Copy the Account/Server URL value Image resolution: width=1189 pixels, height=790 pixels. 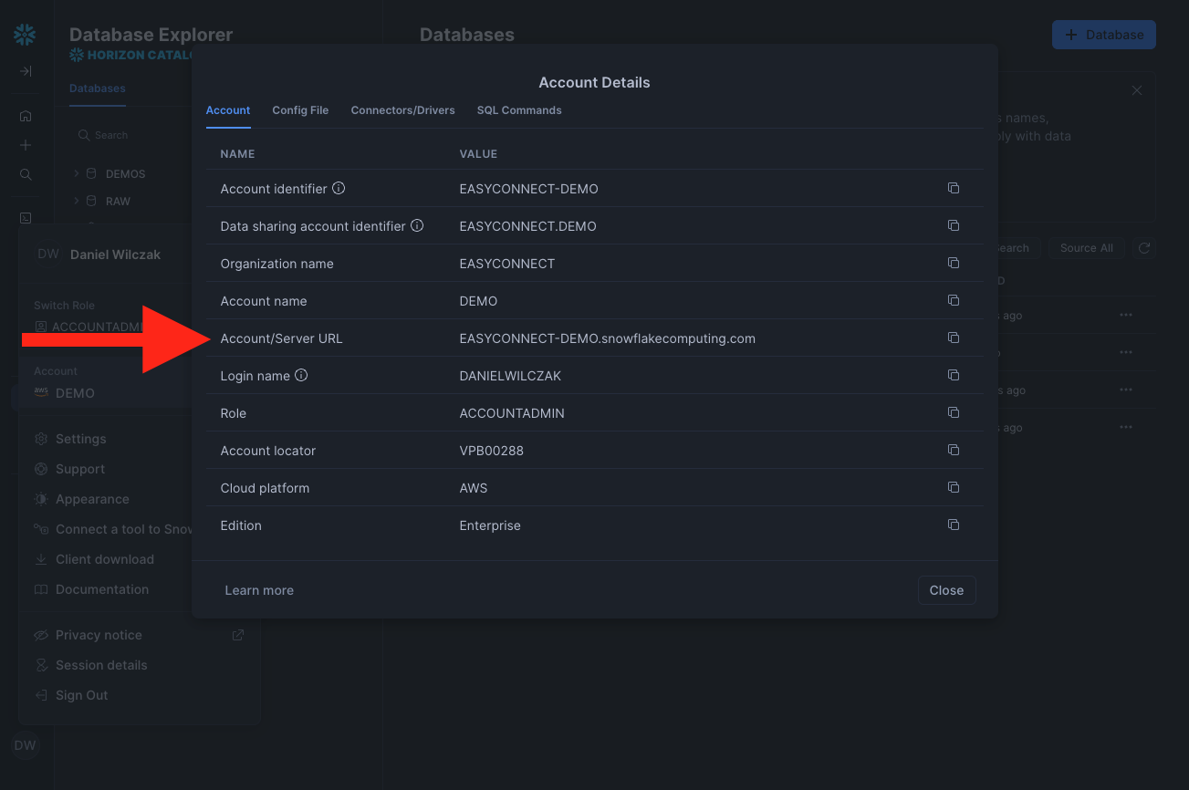click(x=953, y=338)
